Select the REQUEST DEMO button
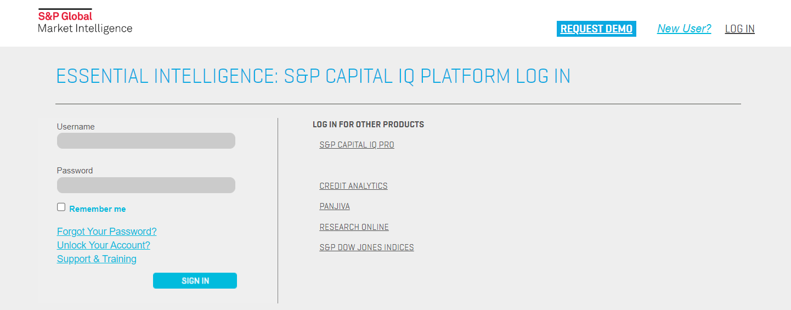The height and width of the screenshot is (310, 791). (596, 29)
